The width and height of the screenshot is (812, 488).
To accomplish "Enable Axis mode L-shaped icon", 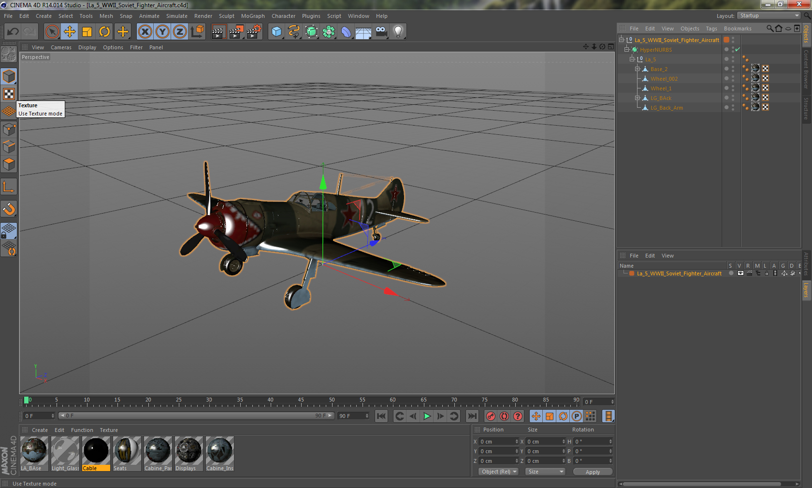I will (9, 187).
